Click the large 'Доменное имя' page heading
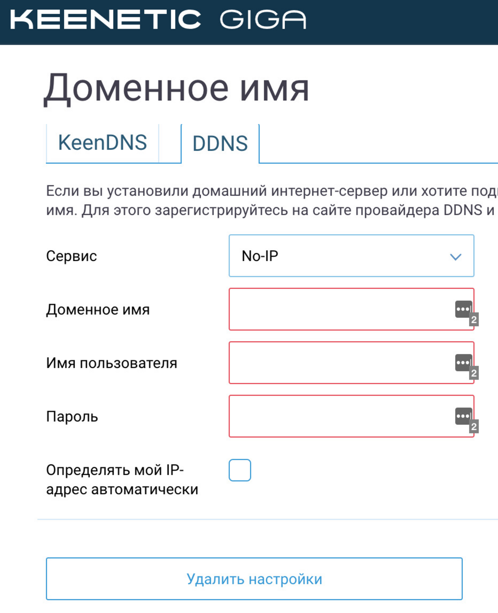The height and width of the screenshot is (613, 498). tap(176, 89)
